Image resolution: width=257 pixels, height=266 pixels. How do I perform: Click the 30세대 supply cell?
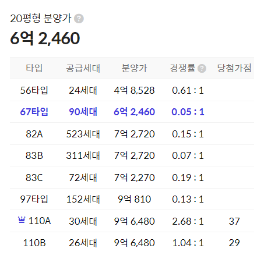(83, 221)
